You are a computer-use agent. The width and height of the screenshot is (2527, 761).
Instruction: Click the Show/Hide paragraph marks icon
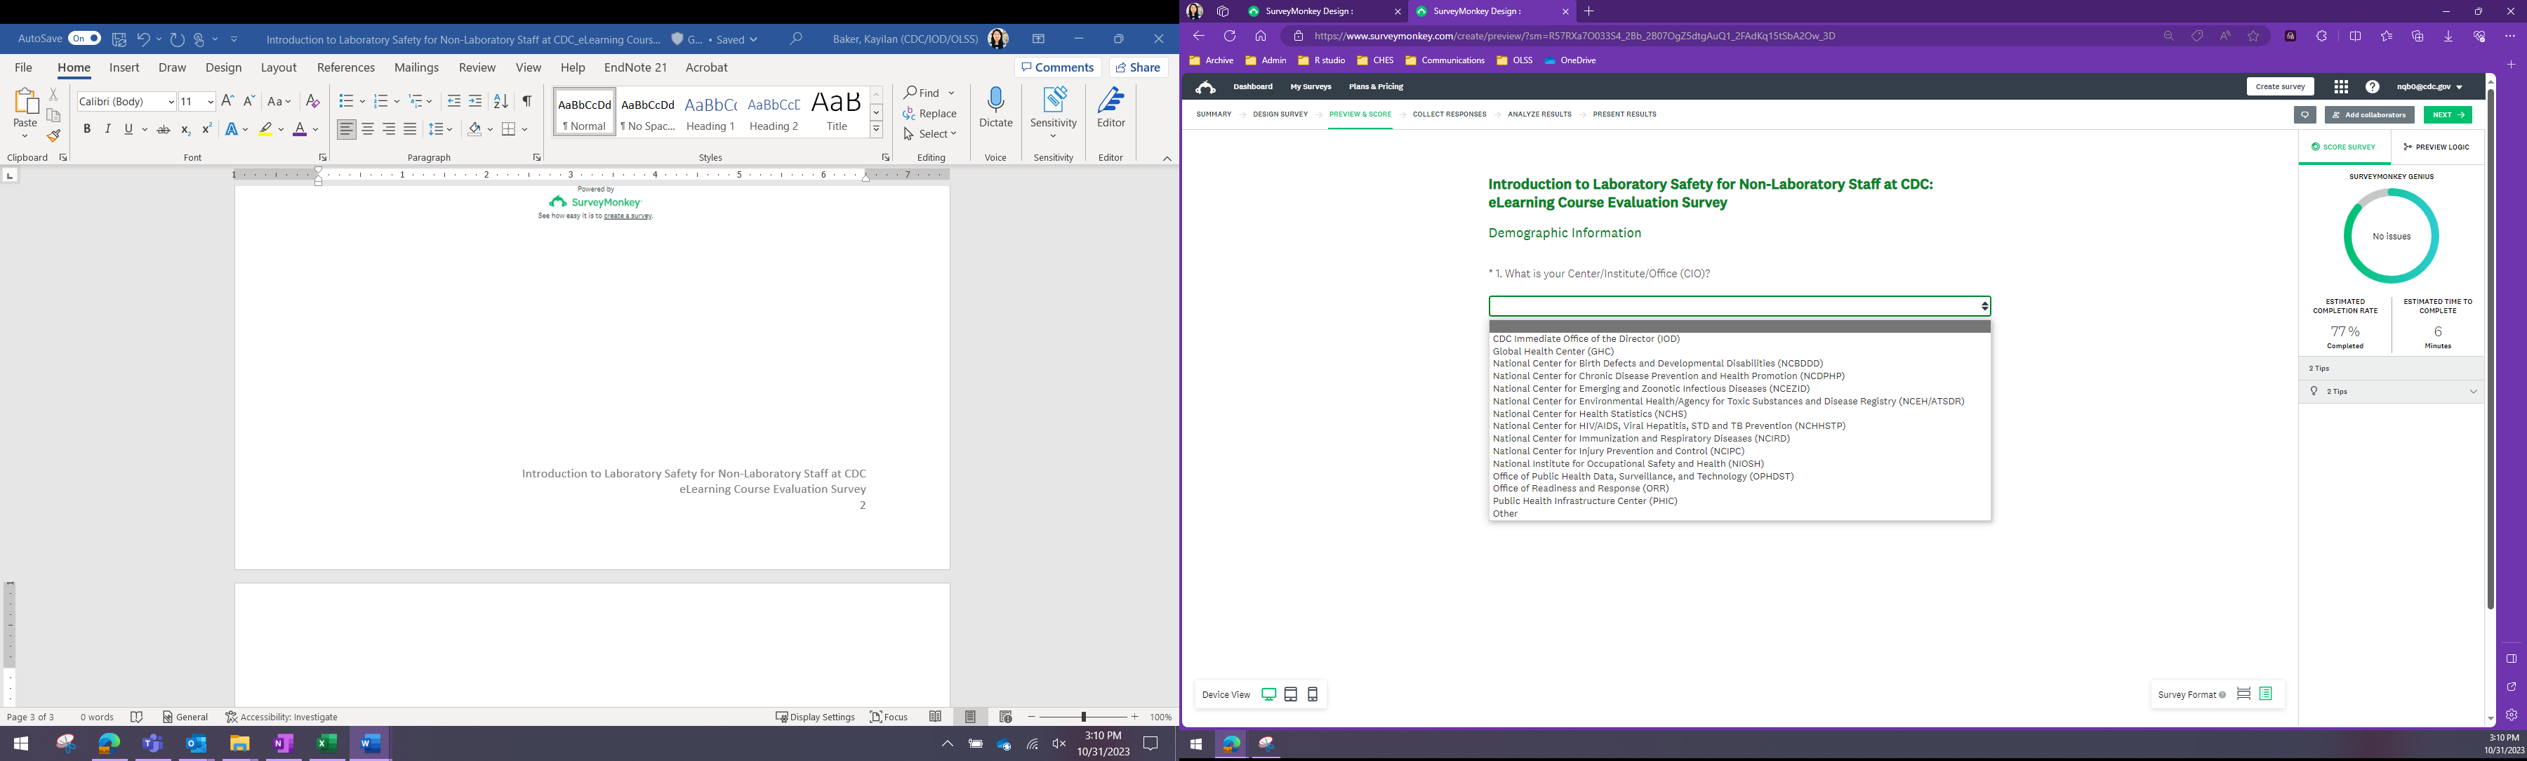(526, 101)
